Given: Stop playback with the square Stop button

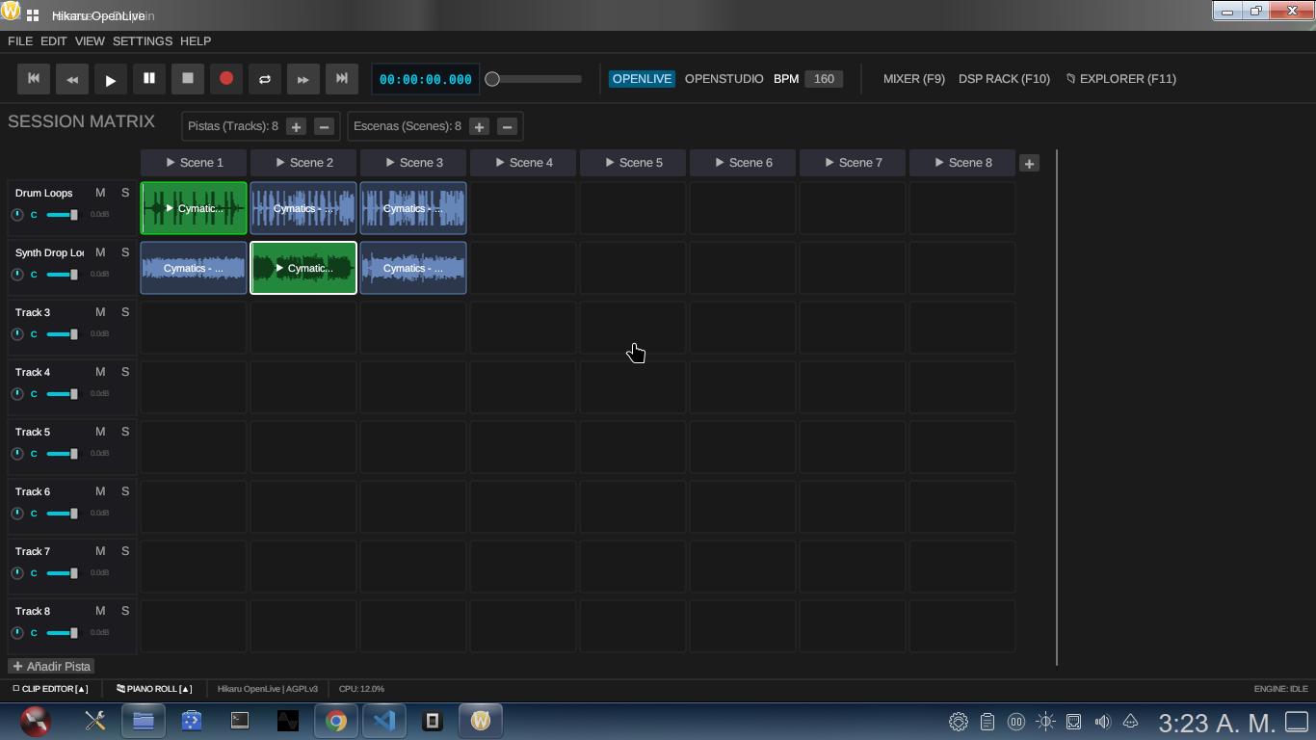Looking at the screenshot, I should (x=188, y=79).
